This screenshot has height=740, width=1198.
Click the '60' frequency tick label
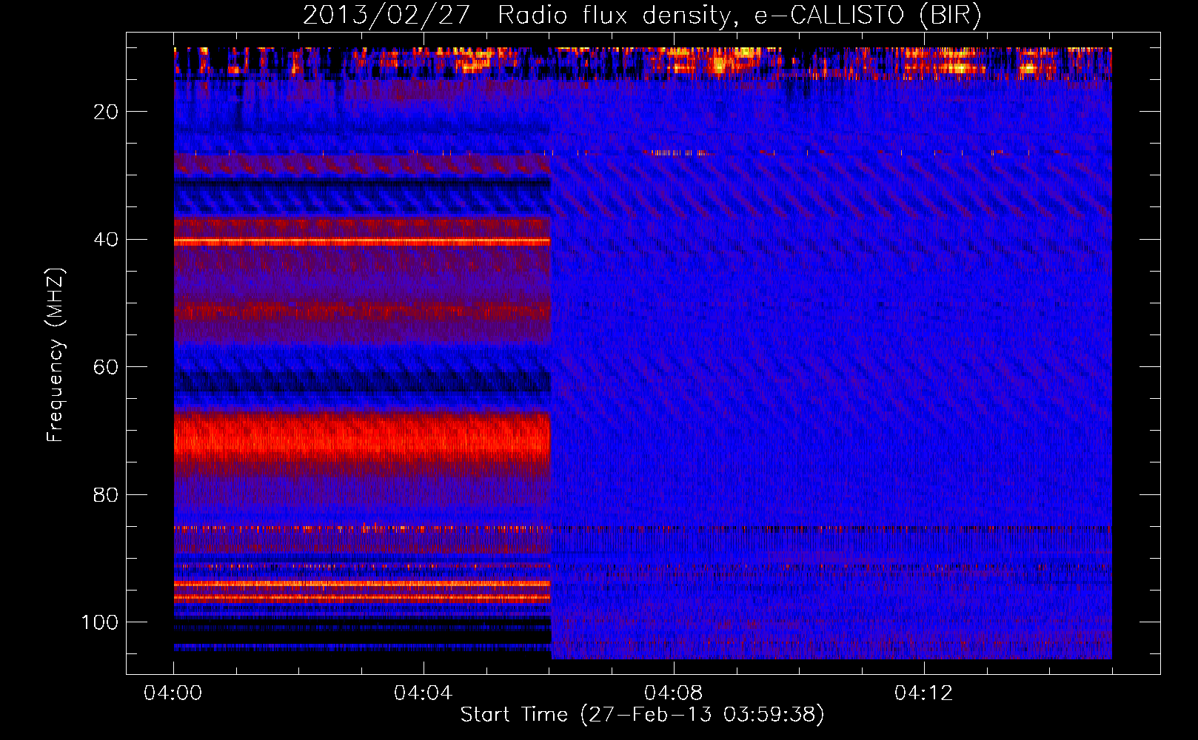pos(106,367)
